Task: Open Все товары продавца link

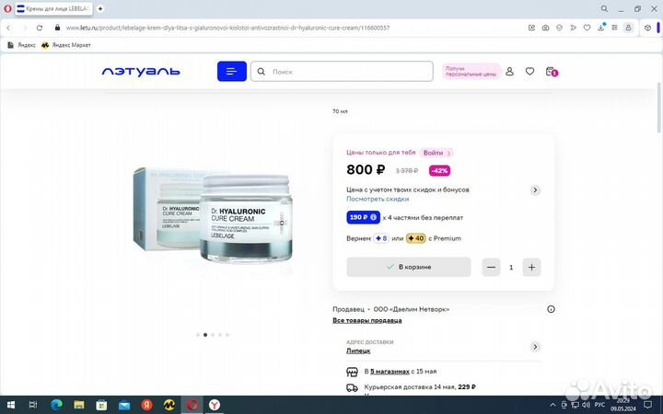Action: pyautogui.click(x=367, y=320)
